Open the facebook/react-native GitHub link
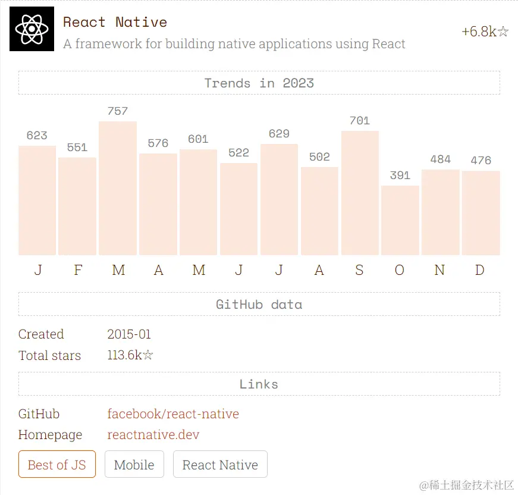The image size is (518, 495). (x=173, y=413)
